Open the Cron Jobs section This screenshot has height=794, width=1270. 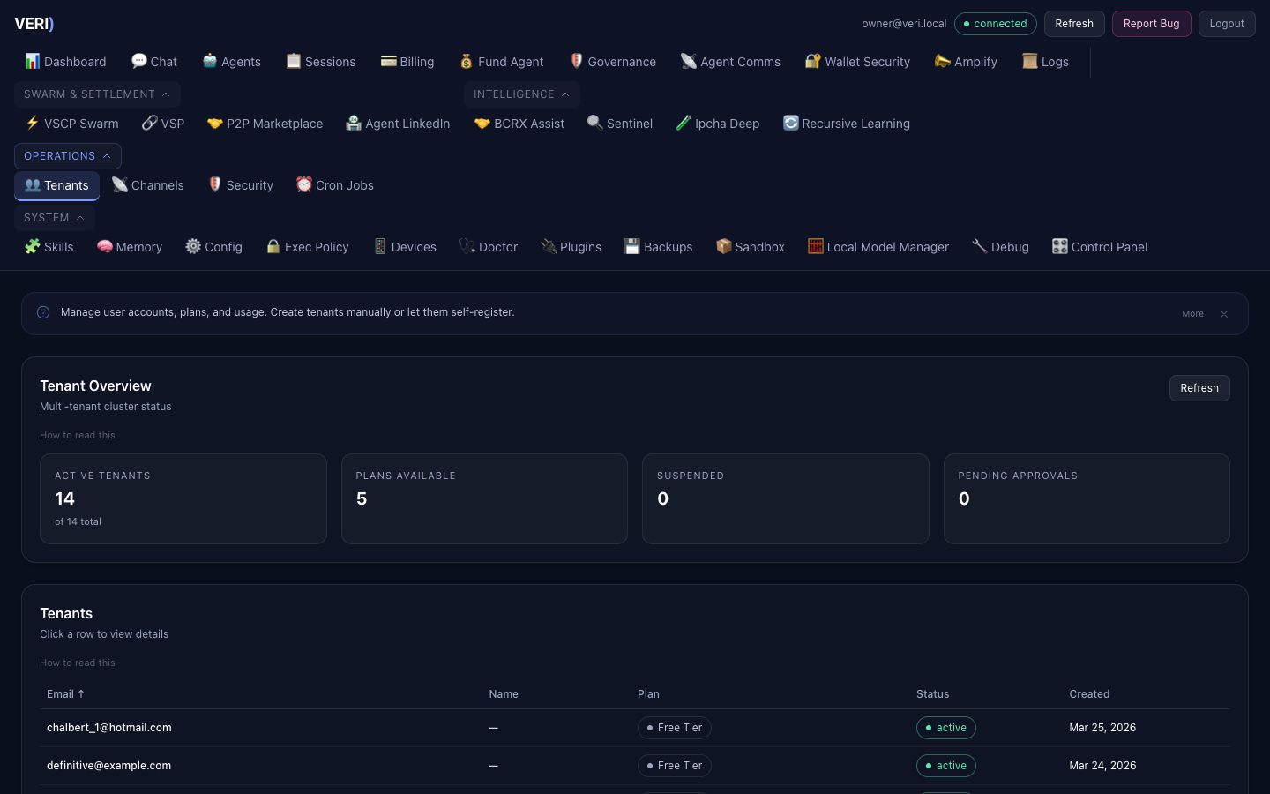(x=335, y=185)
